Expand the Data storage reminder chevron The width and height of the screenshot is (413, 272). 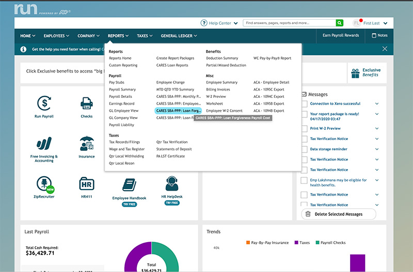click(377, 149)
